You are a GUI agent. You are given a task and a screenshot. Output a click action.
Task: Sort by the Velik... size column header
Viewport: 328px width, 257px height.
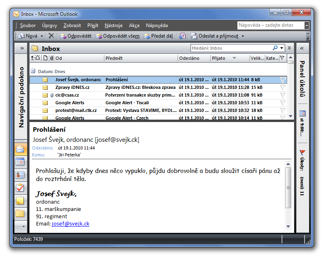[x=257, y=58]
